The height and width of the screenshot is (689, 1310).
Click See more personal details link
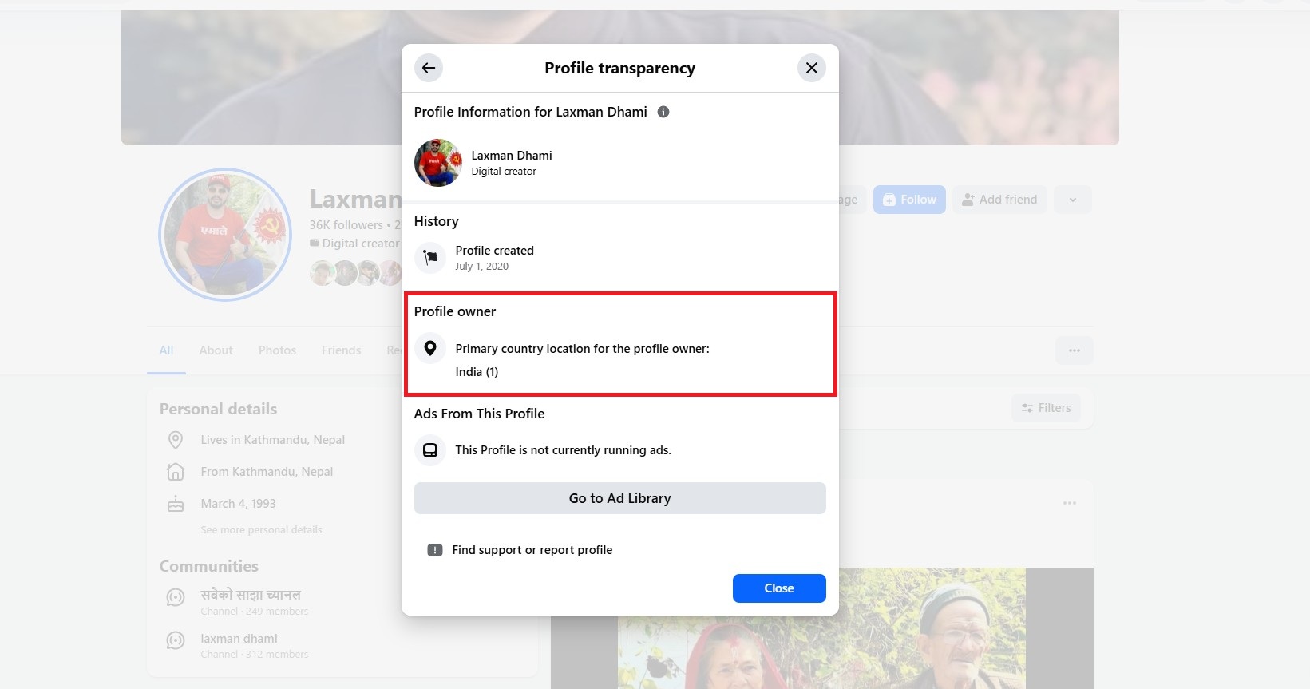click(x=261, y=530)
